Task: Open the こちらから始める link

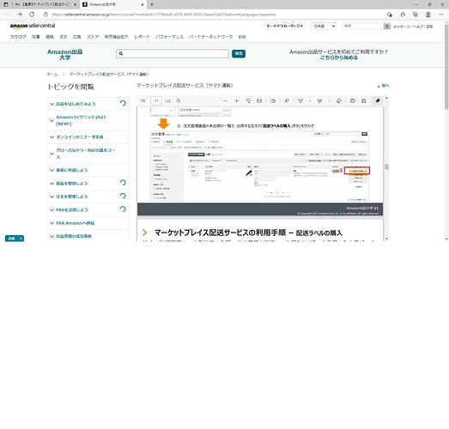Action: (x=339, y=57)
